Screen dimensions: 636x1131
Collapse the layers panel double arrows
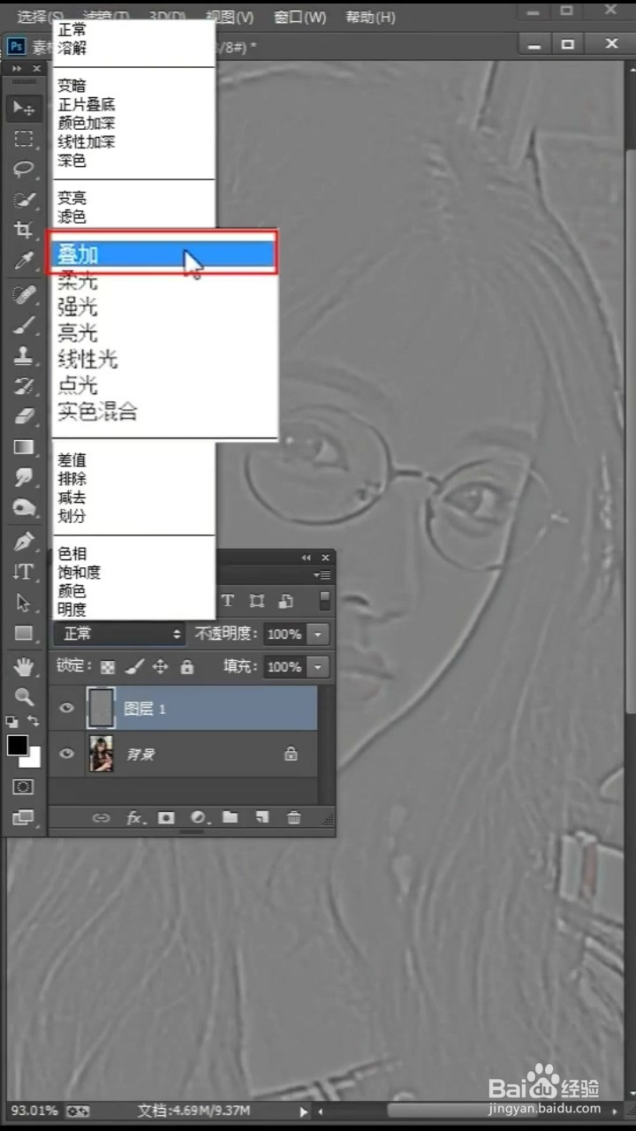(x=307, y=558)
